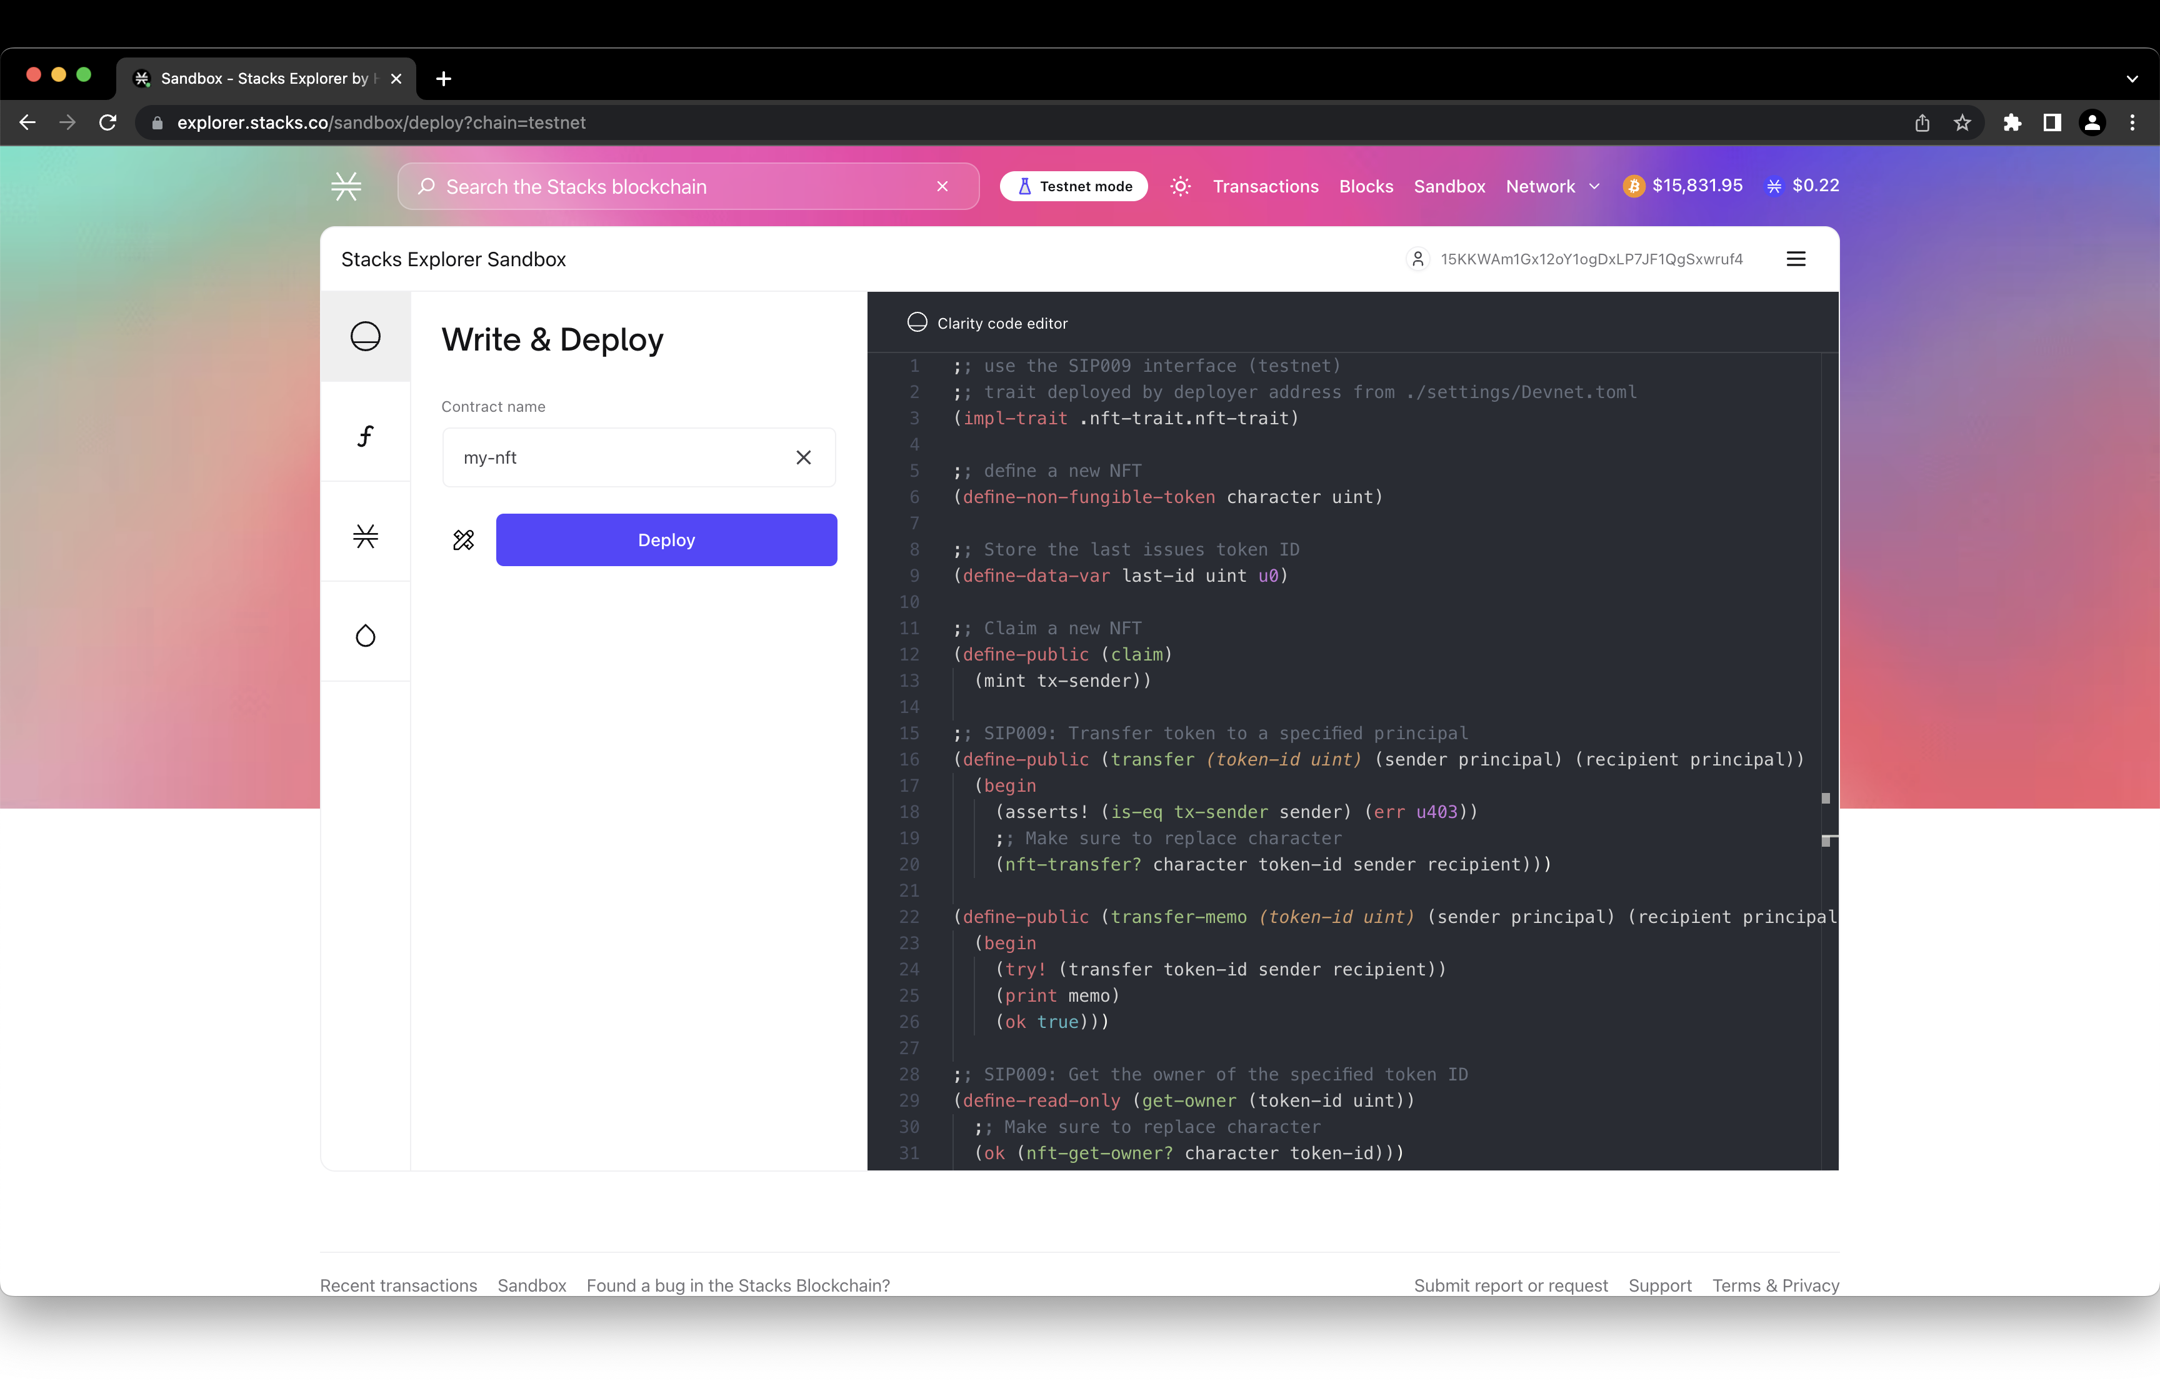Screen dimensions: 2160x1396
Task: Click the contract tools icon beside Deploy
Action: pos(463,541)
